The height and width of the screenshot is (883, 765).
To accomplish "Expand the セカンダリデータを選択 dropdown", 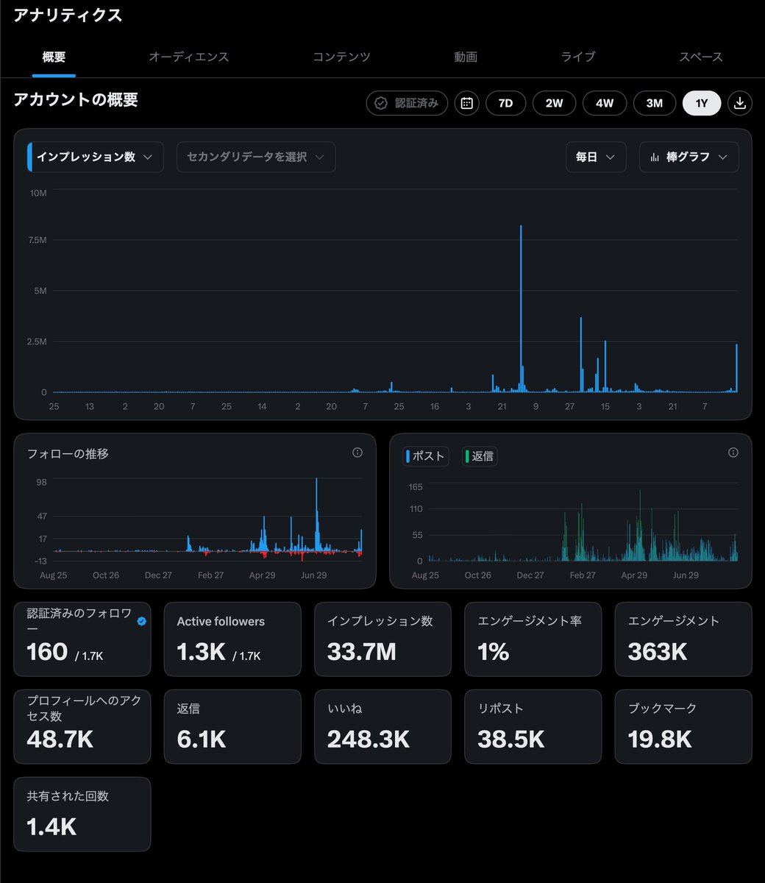I will [x=256, y=157].
